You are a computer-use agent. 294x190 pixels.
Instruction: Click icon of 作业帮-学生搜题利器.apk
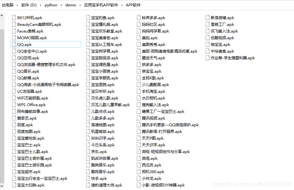207,58
